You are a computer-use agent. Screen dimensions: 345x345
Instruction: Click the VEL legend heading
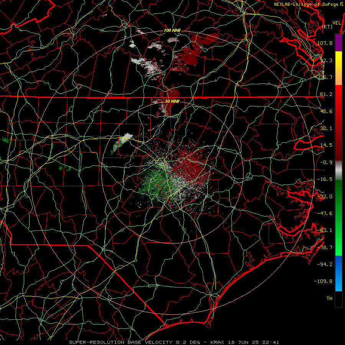(337, 23)
